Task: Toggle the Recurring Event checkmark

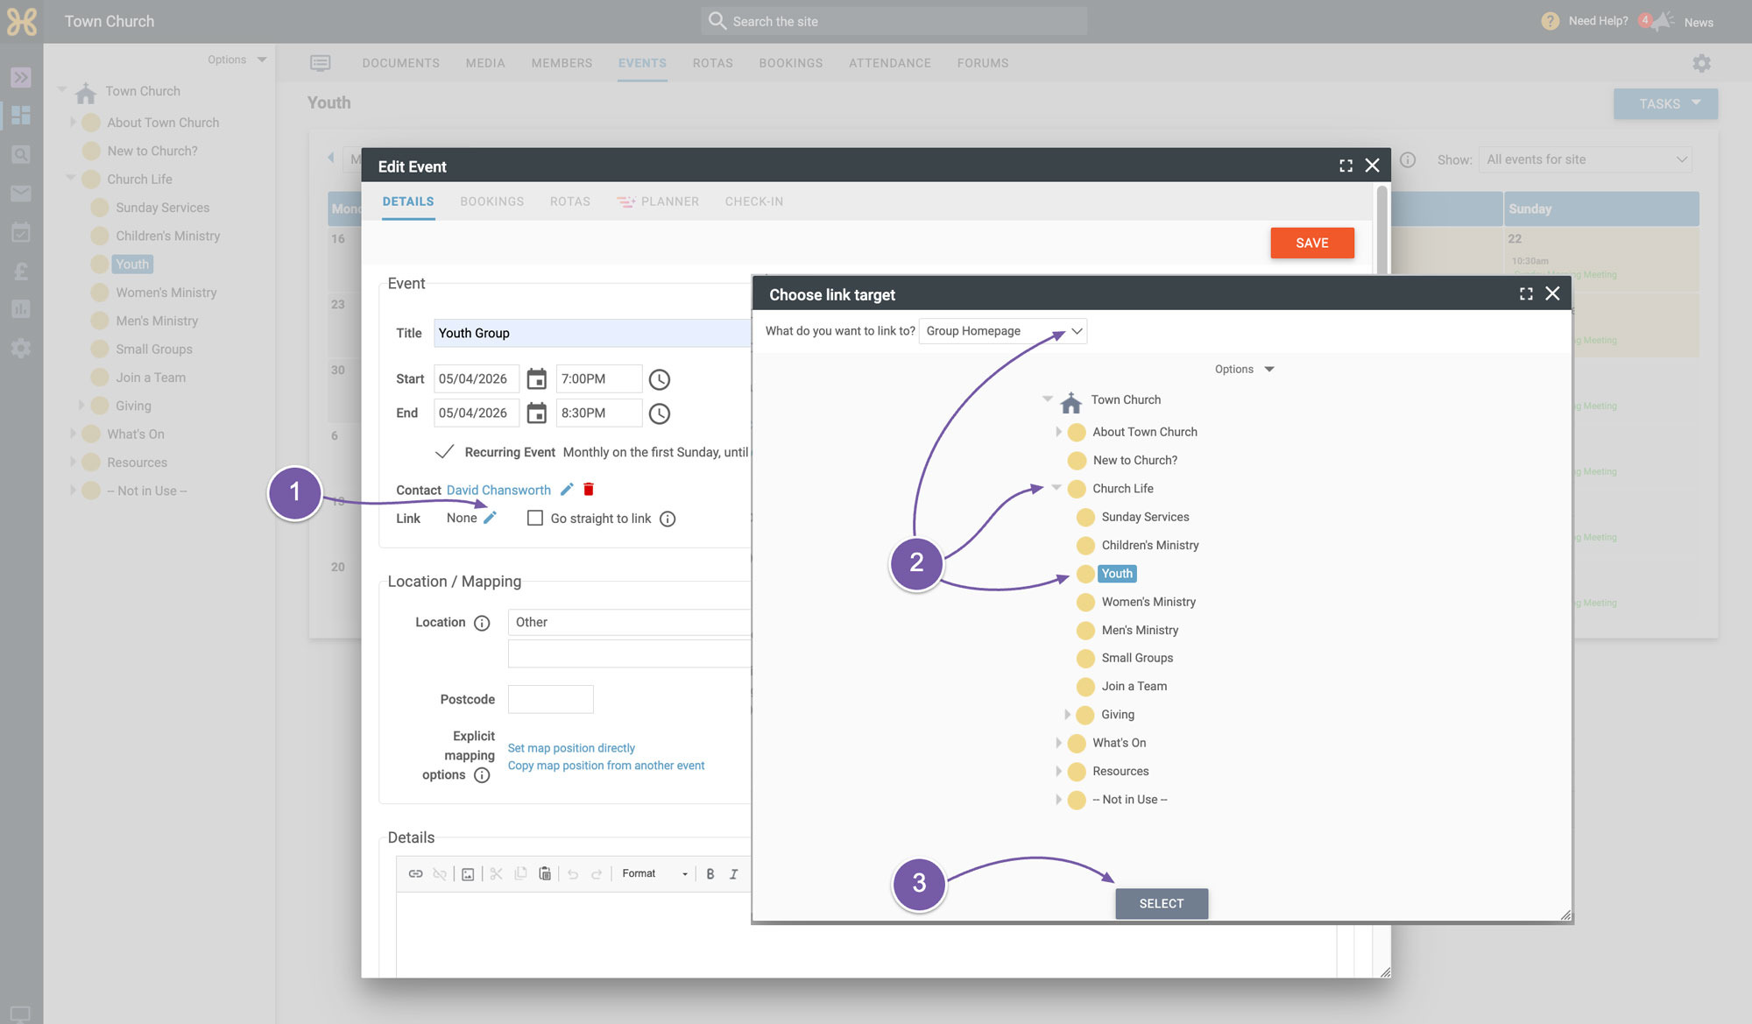Action: [444, 452]
